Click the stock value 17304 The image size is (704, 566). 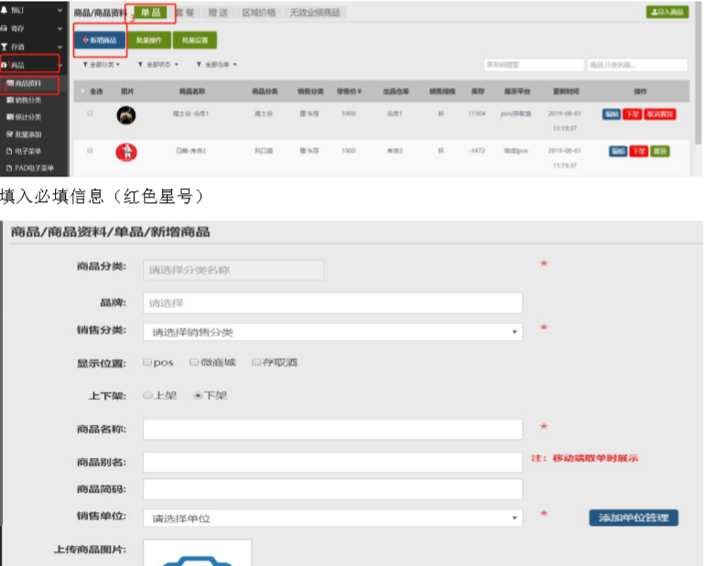coord(476,113)
